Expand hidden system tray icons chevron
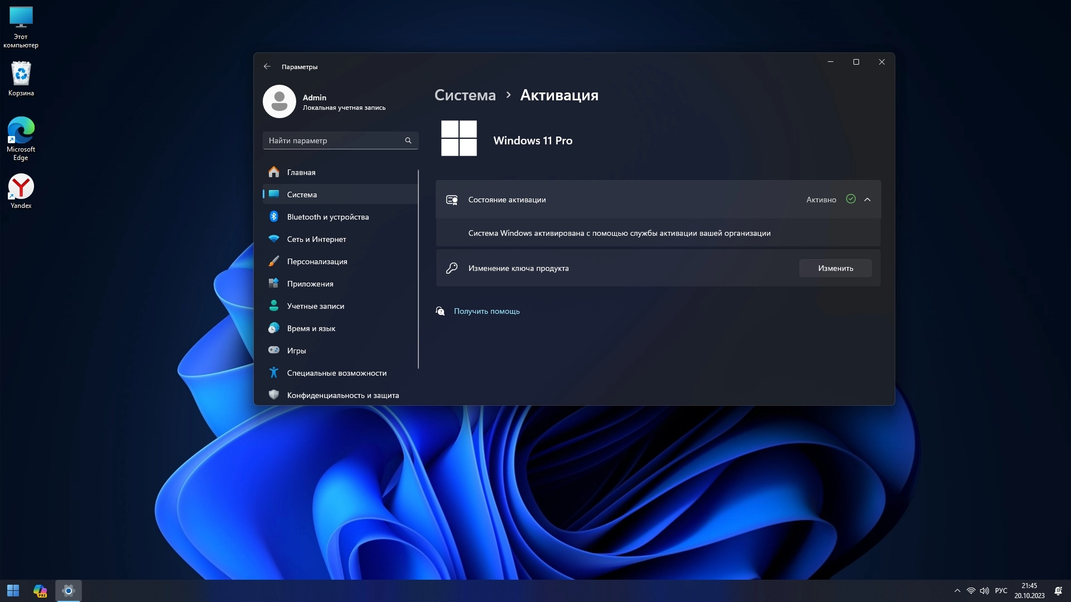 point(957,591)
